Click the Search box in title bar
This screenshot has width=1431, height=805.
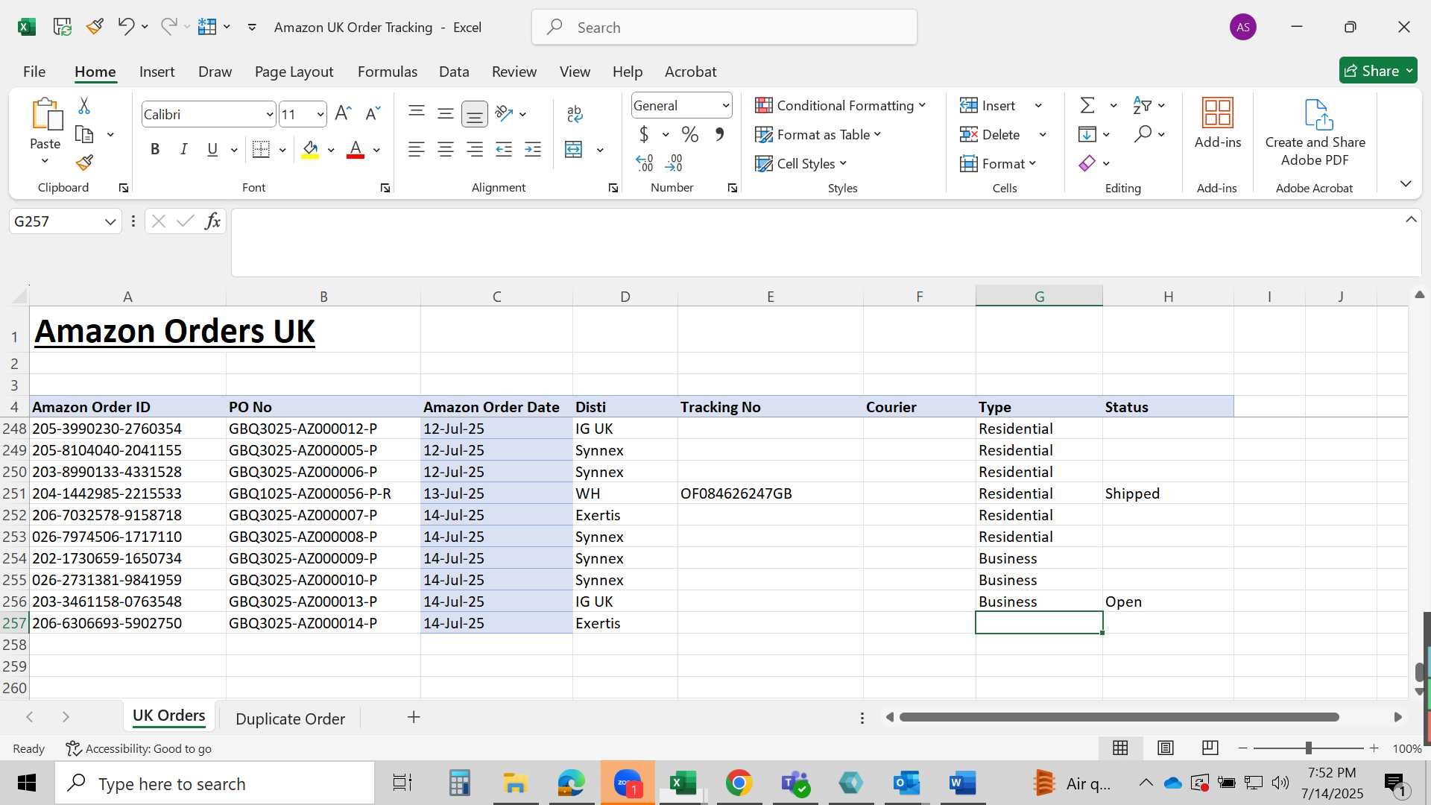pyautogui.click(x=724, y=28)
